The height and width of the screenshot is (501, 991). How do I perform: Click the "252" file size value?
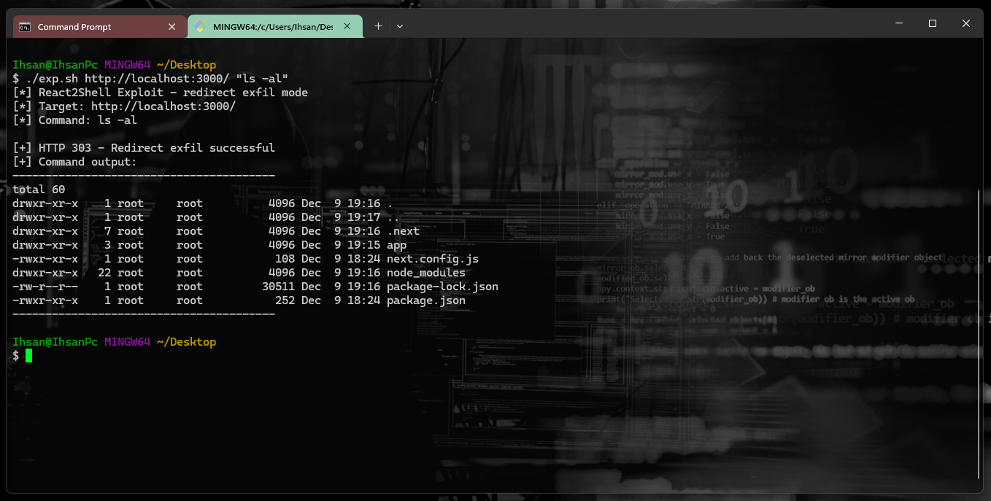point(285,300)
